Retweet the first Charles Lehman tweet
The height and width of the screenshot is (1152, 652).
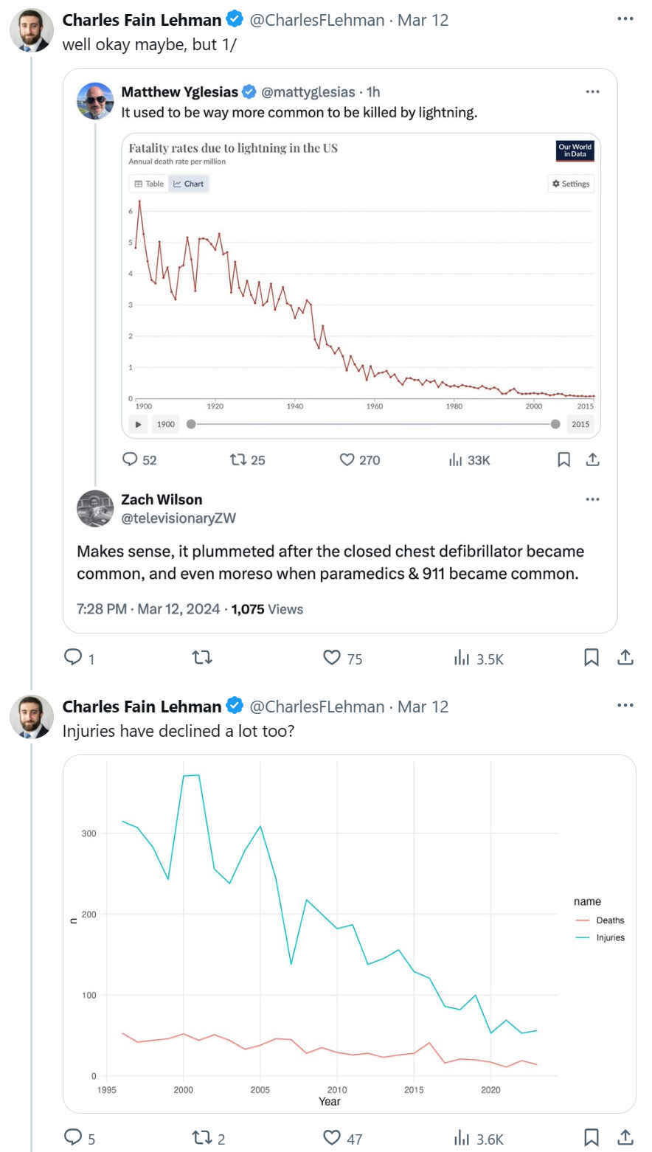coord(201,657)
